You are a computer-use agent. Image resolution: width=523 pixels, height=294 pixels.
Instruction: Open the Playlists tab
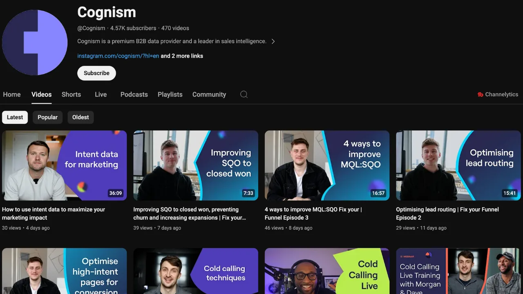170,94
